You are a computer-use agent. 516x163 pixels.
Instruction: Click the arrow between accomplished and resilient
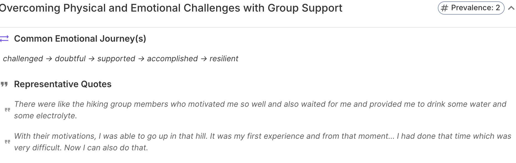click(204, 59)
